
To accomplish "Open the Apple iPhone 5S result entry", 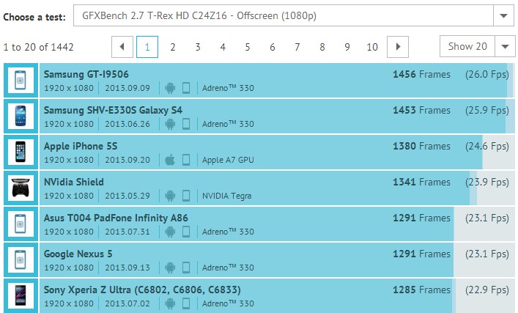I will pos(81,146).
